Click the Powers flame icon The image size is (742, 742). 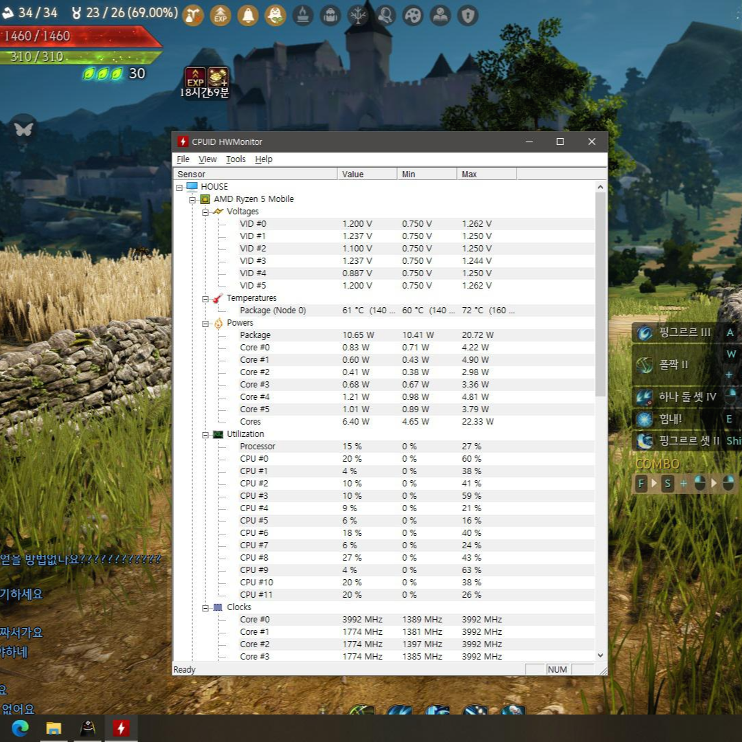click(218, 323)
